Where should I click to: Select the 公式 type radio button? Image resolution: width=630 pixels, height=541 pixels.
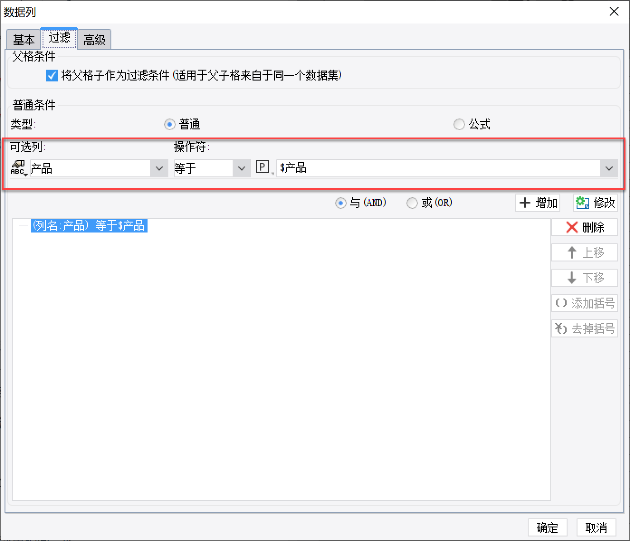click(459, 124)
